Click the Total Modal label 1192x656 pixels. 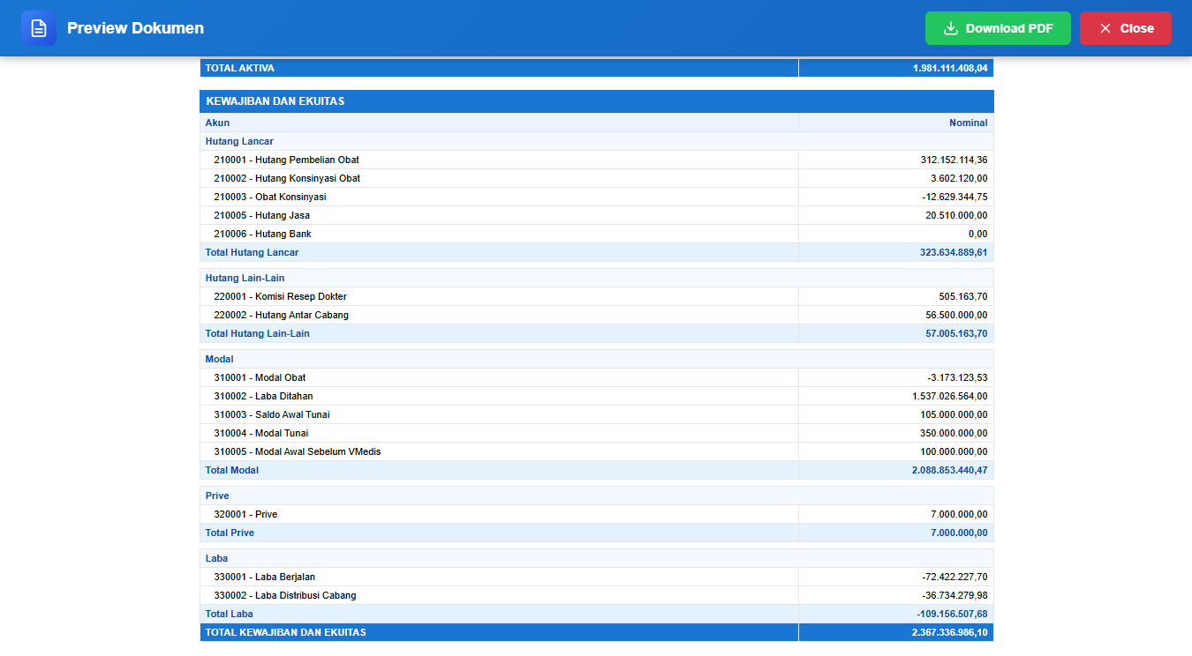click(232, 470)
